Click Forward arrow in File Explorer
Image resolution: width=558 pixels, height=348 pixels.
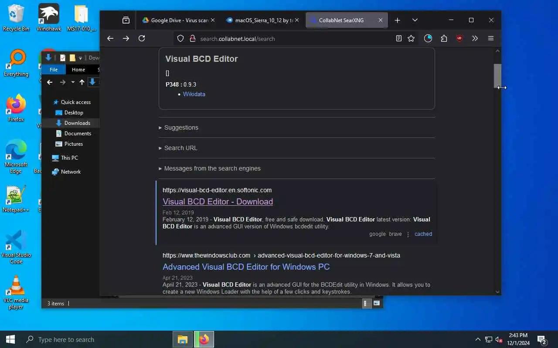(x=63, y=82)
